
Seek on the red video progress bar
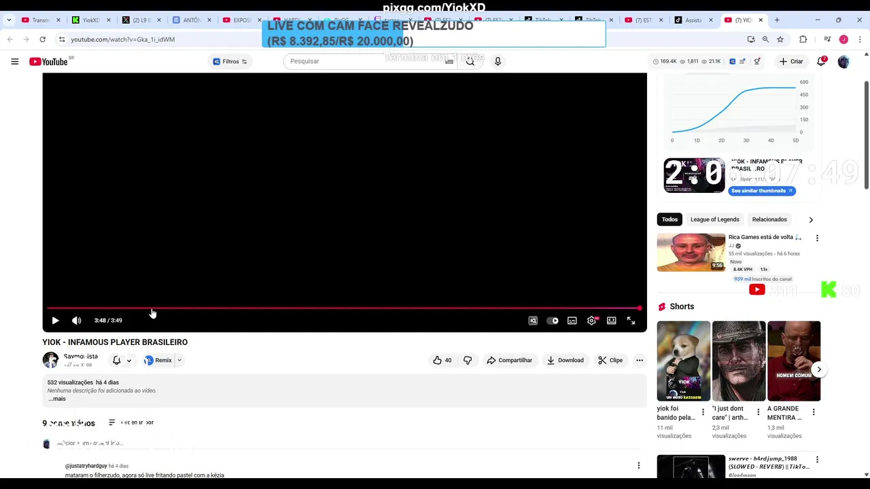click(343, 308)
